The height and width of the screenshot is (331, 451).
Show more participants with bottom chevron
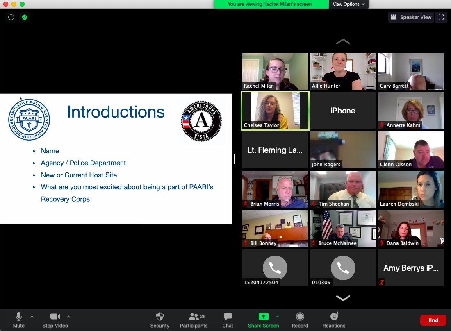(343, 298)
